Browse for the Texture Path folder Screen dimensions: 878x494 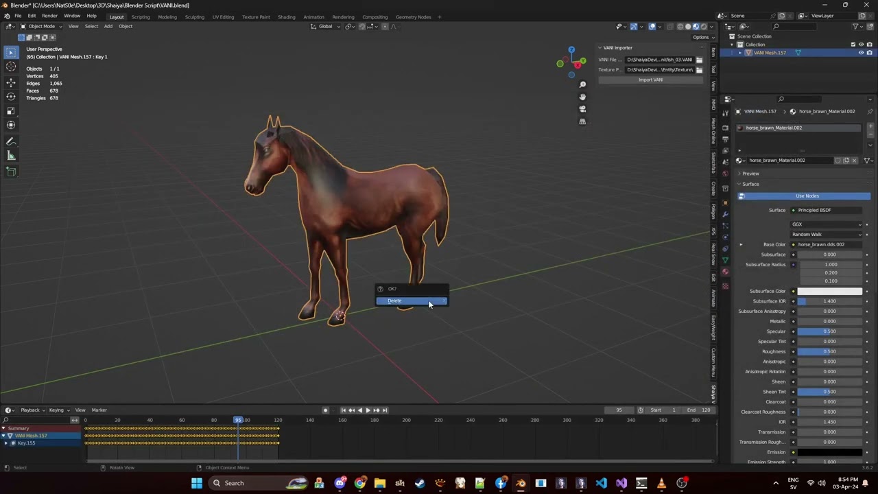click(699, 70)
